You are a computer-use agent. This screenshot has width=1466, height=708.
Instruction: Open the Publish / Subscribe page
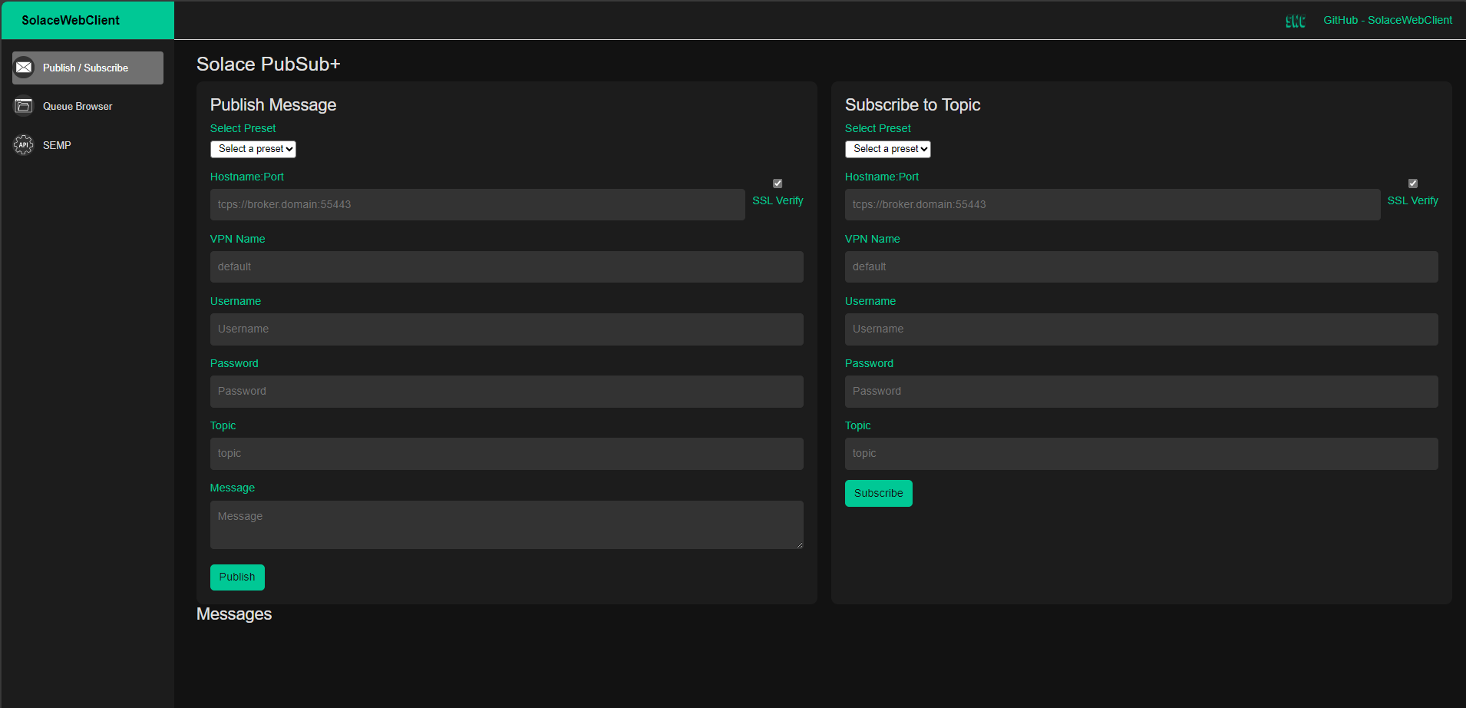click(x=87, y=68)
